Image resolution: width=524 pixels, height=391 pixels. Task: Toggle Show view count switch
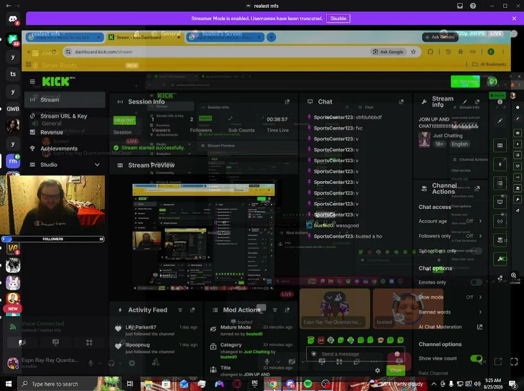pos(476,358)
